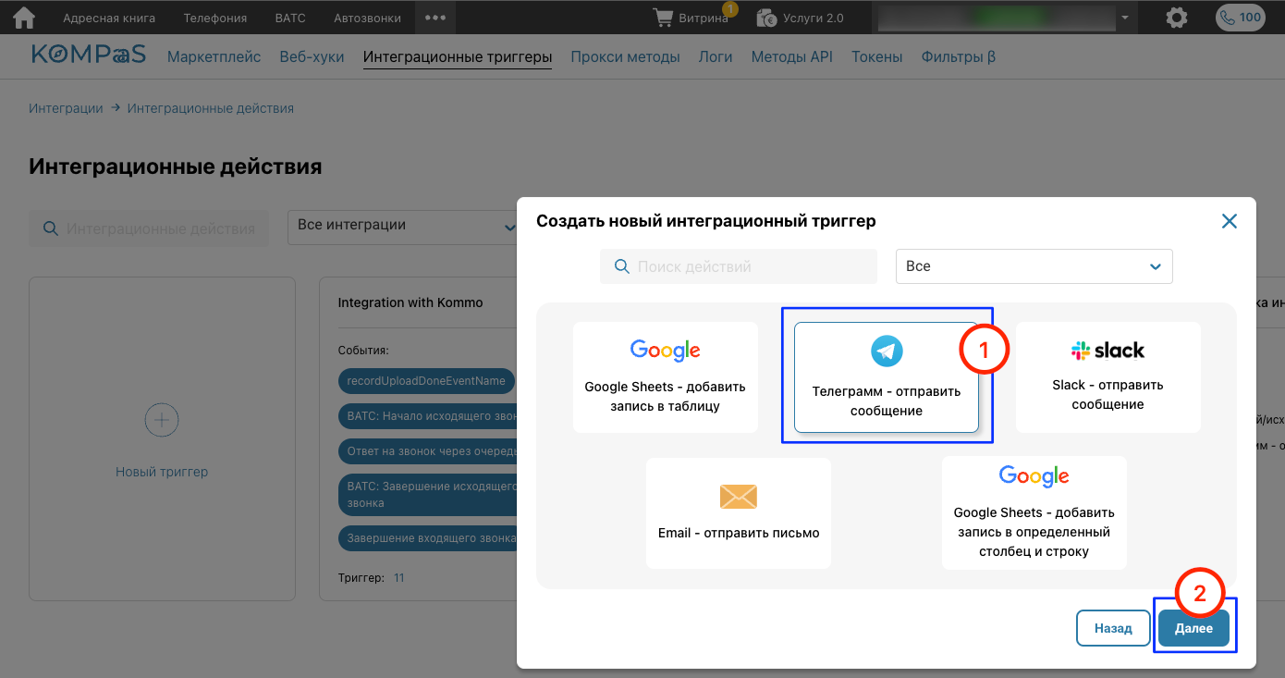This screenshot has height=678, width=1285.
Task: Click the magnifier in Интеграционные действия search
Action: [x=50, y=228]
